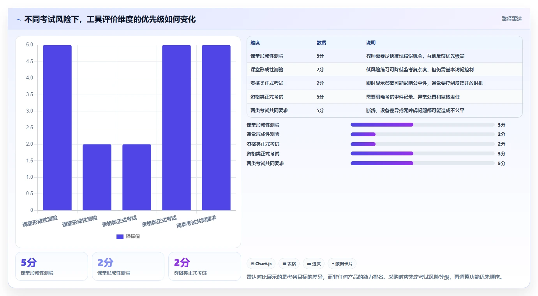538x296 pixels.
Task: Click the cell 断线、设备差异或无障碍问题都可能造成不公平
Action: [415, 111]
